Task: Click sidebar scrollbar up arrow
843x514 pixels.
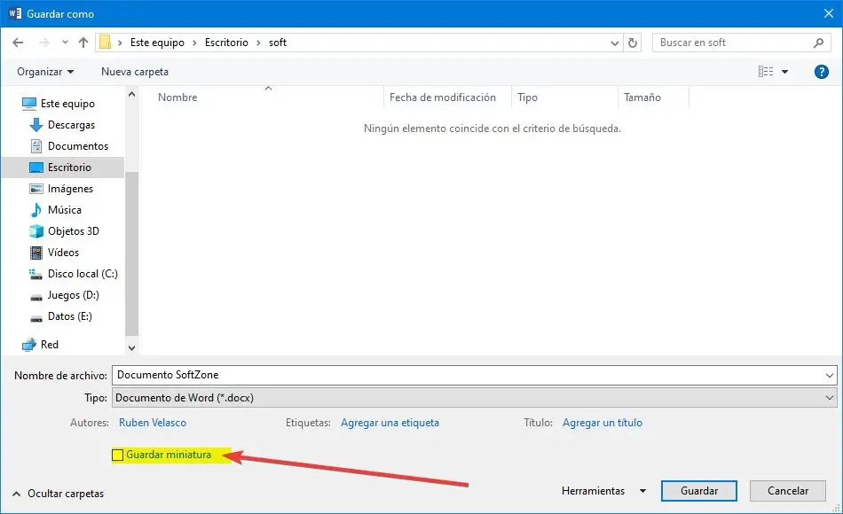Action: pyautogui.click(x=131, y=95)
